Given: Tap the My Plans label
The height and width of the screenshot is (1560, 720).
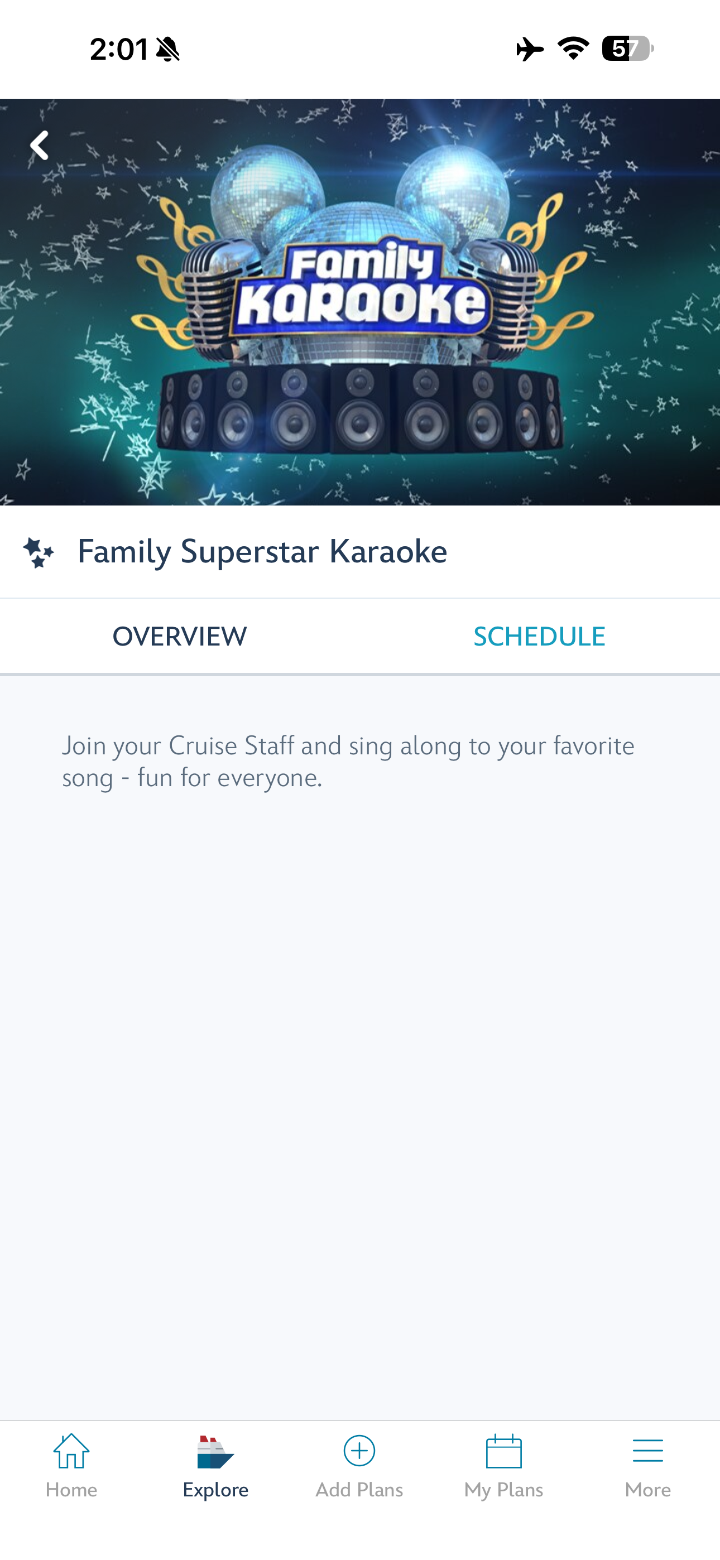Looking at the screenshot, I should (503, 1490).
